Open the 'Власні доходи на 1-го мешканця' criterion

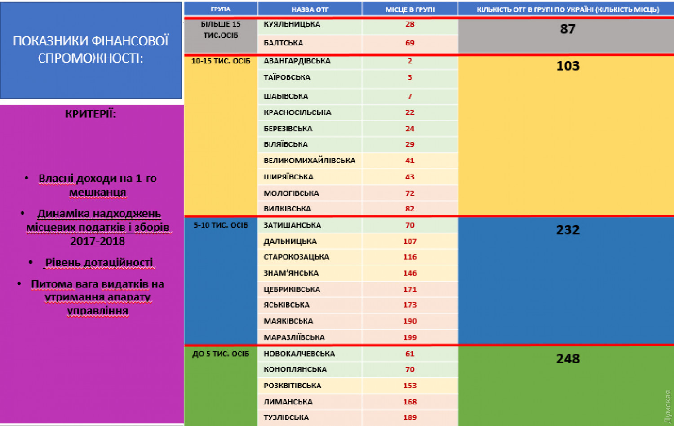(x=98, y=185)
